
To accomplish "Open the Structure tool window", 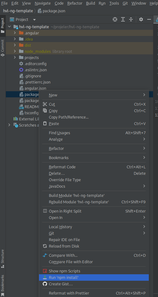I will click(3, 259).
